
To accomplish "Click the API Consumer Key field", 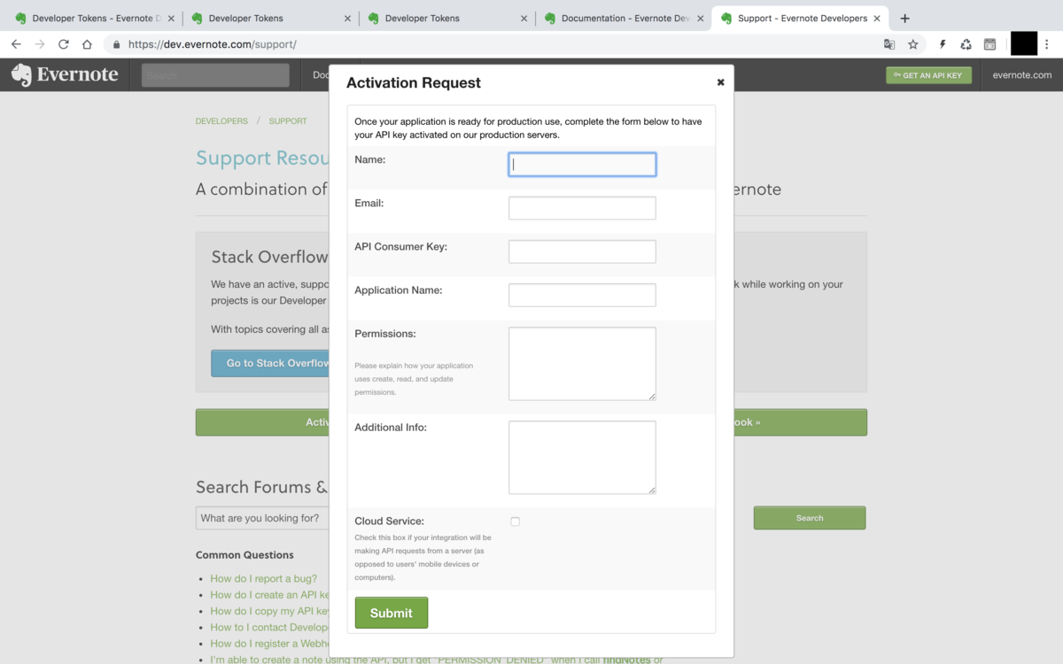I will pyautogui.click(x=582, y=251).
